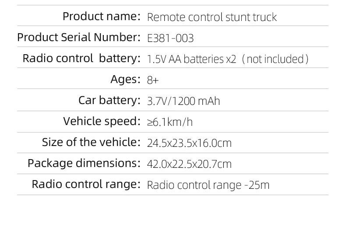The image size is (346, 233).
Task: Select the '8+' age value
Action: 153,80
